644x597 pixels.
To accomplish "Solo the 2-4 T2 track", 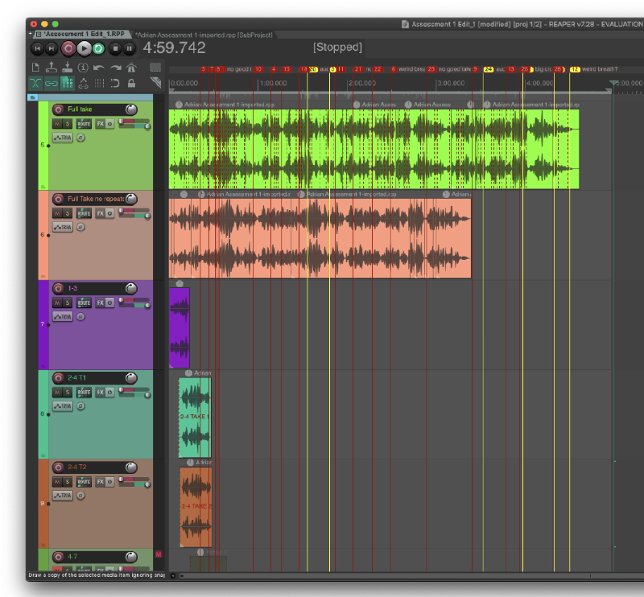I will click(68, 482).
